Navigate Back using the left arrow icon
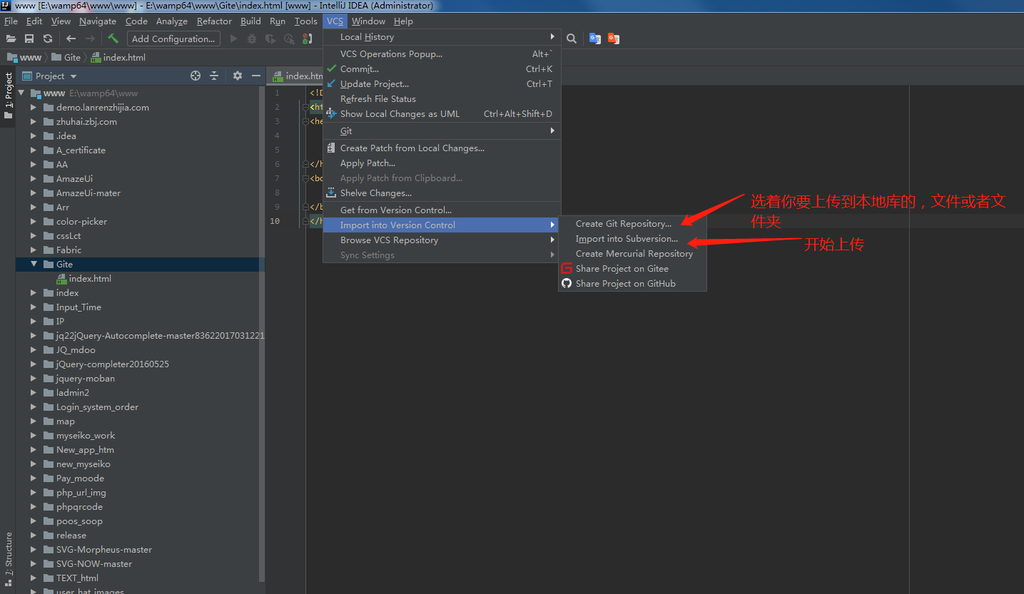 click(x=71, y=39)
